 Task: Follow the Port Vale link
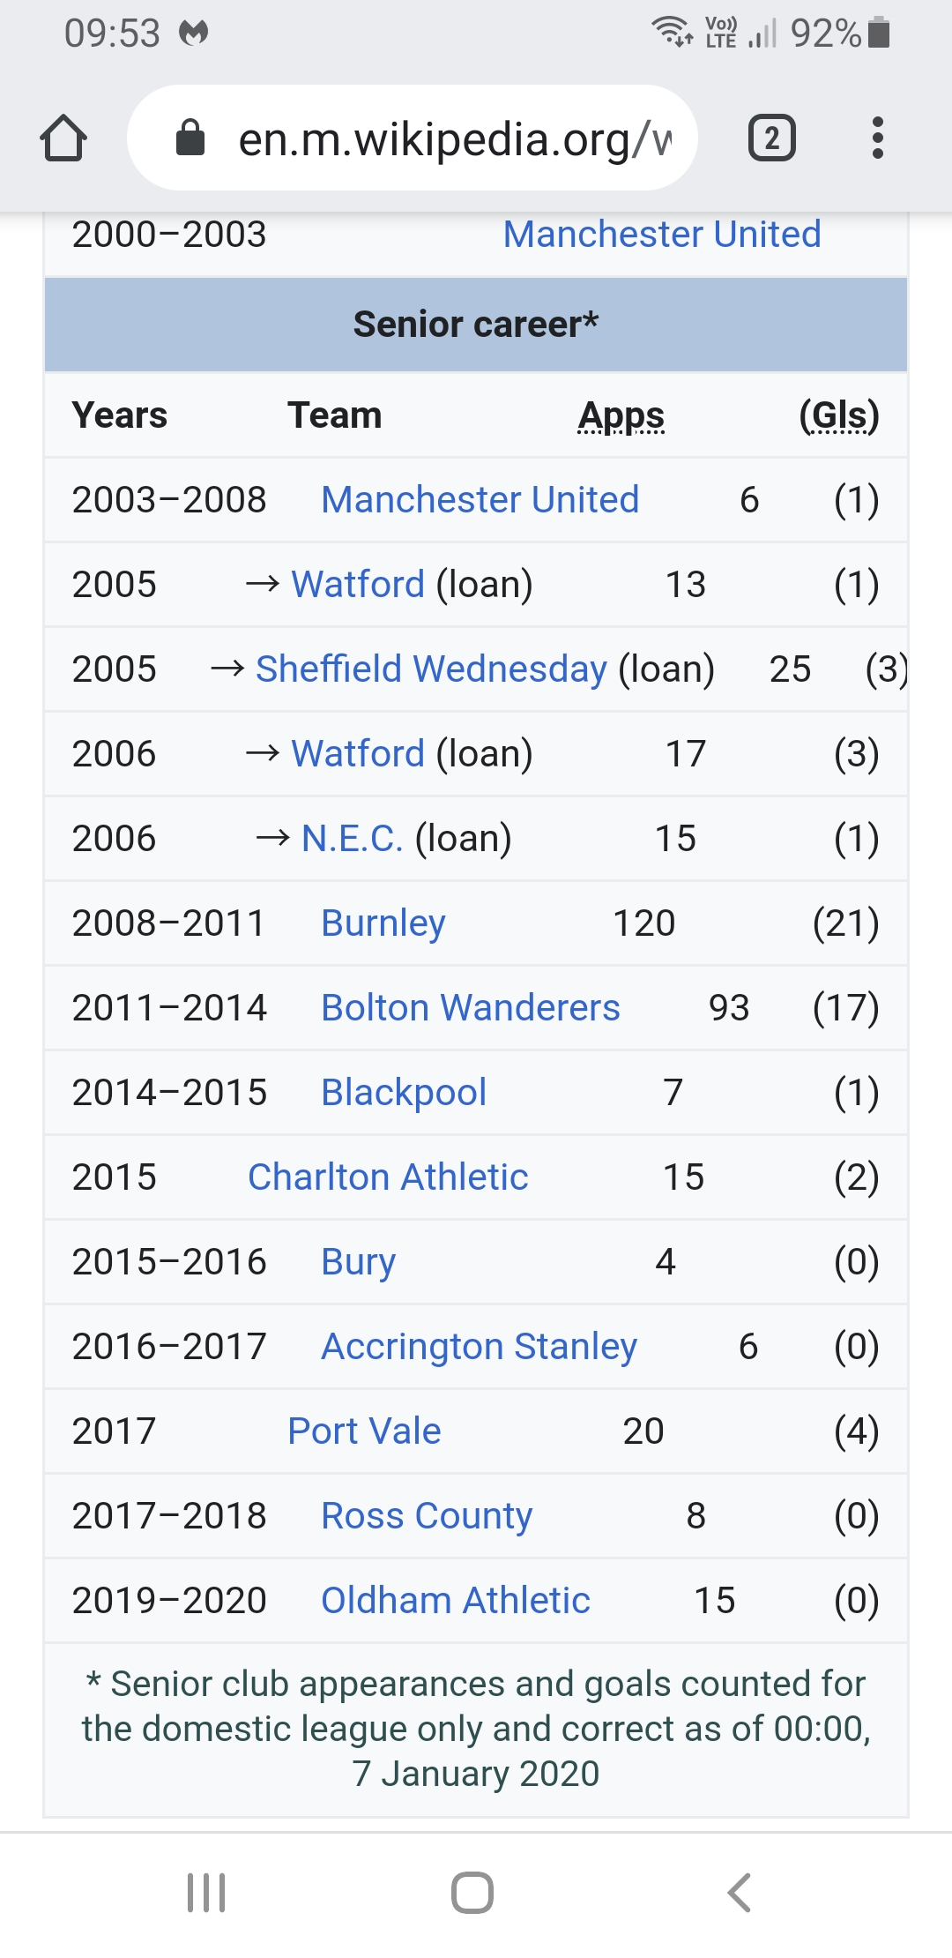pos(364,1431)
